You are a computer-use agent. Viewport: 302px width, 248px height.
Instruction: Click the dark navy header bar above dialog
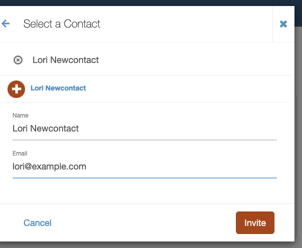(151, 3)
